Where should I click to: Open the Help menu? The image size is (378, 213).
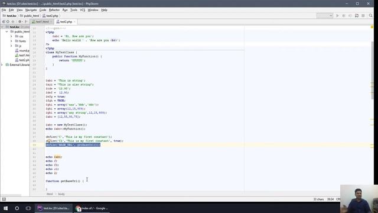pos(104,10)
